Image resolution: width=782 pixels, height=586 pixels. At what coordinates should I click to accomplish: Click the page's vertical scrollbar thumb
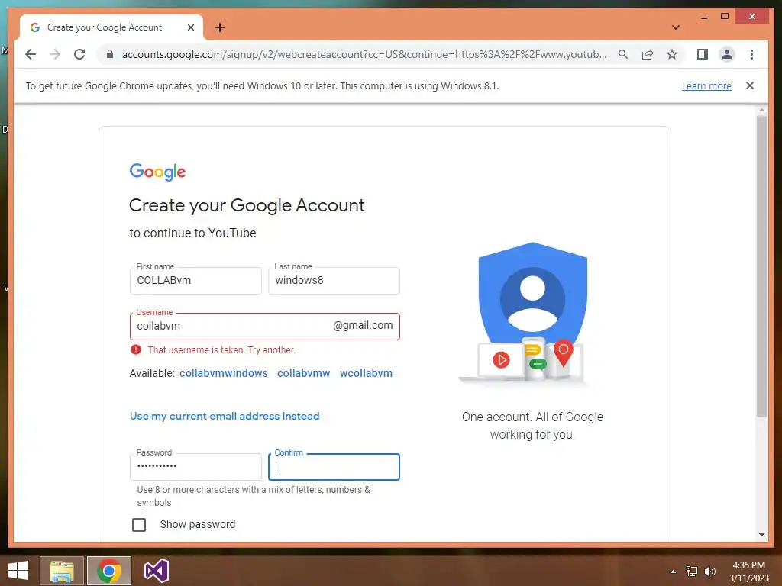tap(761, 266)
